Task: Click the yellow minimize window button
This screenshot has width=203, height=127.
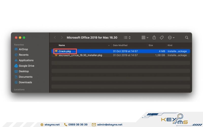Action: click(x=20, y=38)
